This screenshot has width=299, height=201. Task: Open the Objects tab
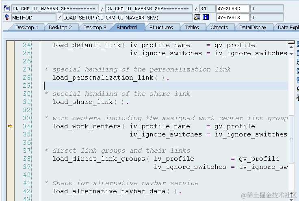(x=219, y=28)
